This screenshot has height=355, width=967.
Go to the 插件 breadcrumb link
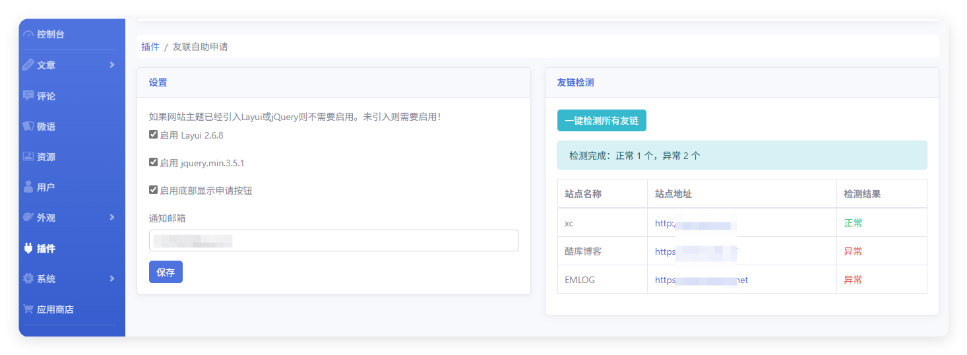150,47
